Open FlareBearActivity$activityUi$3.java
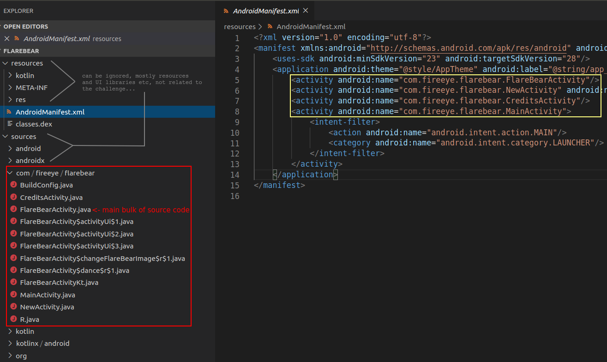This screenshot has width=607, height=362. click(77, 246)
